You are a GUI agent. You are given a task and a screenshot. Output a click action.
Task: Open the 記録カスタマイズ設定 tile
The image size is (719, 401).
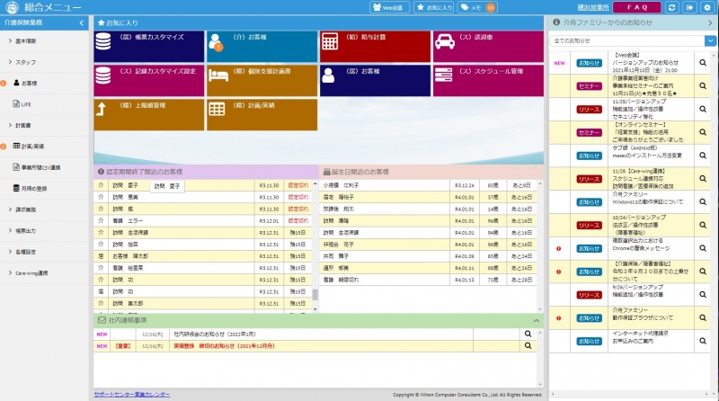pos(148,80)
